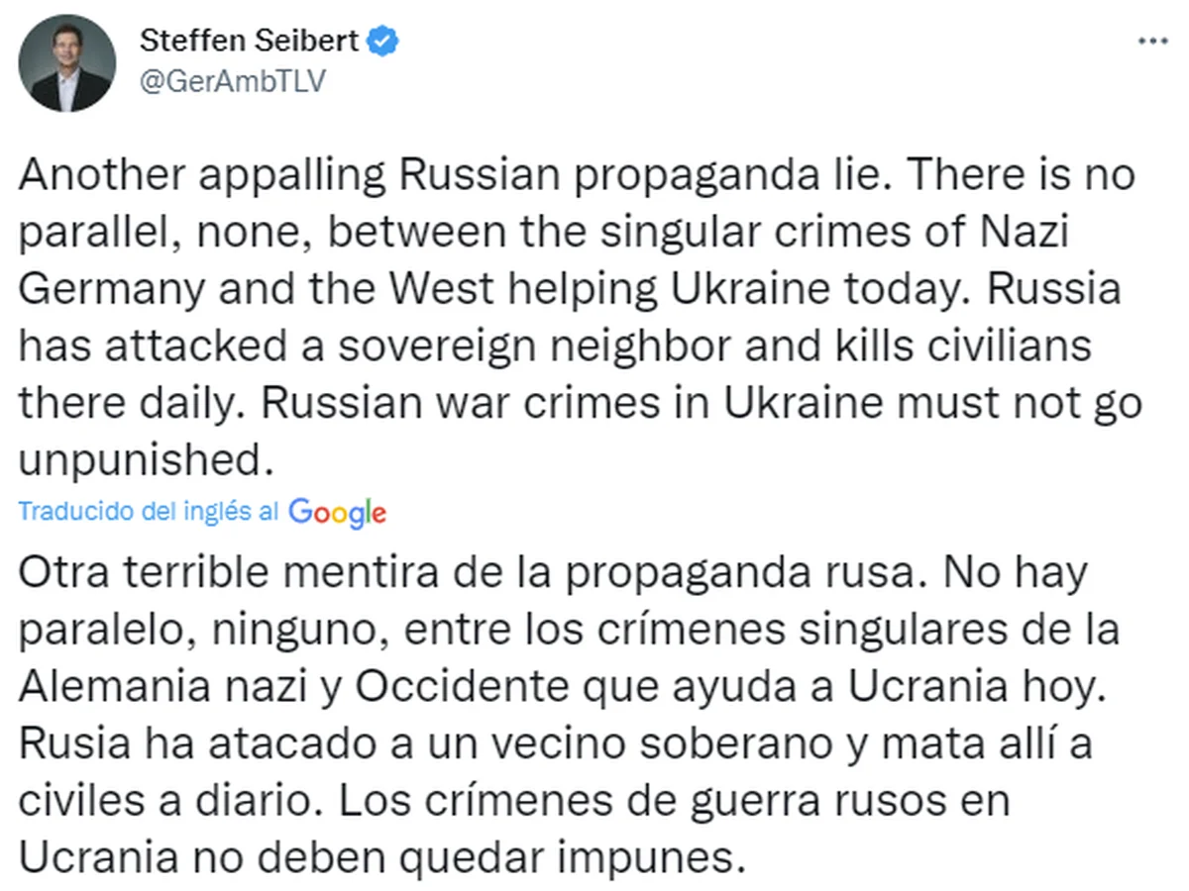The width and height of the screenshot is (1189, 891).
Task: Click the colorful Google logo
Action: point(337,512)
